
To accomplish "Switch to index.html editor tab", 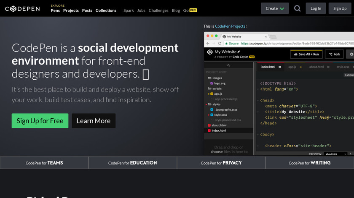I will [268, 67].
